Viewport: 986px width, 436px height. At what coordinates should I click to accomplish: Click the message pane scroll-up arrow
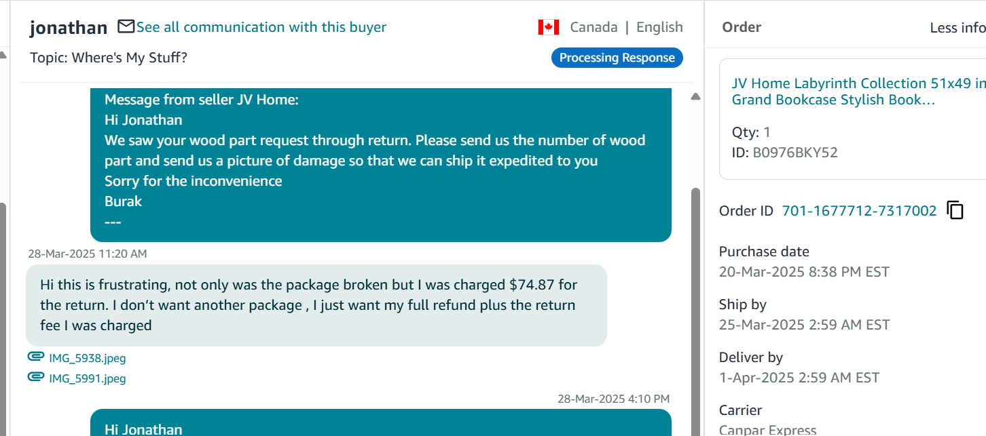695,97
